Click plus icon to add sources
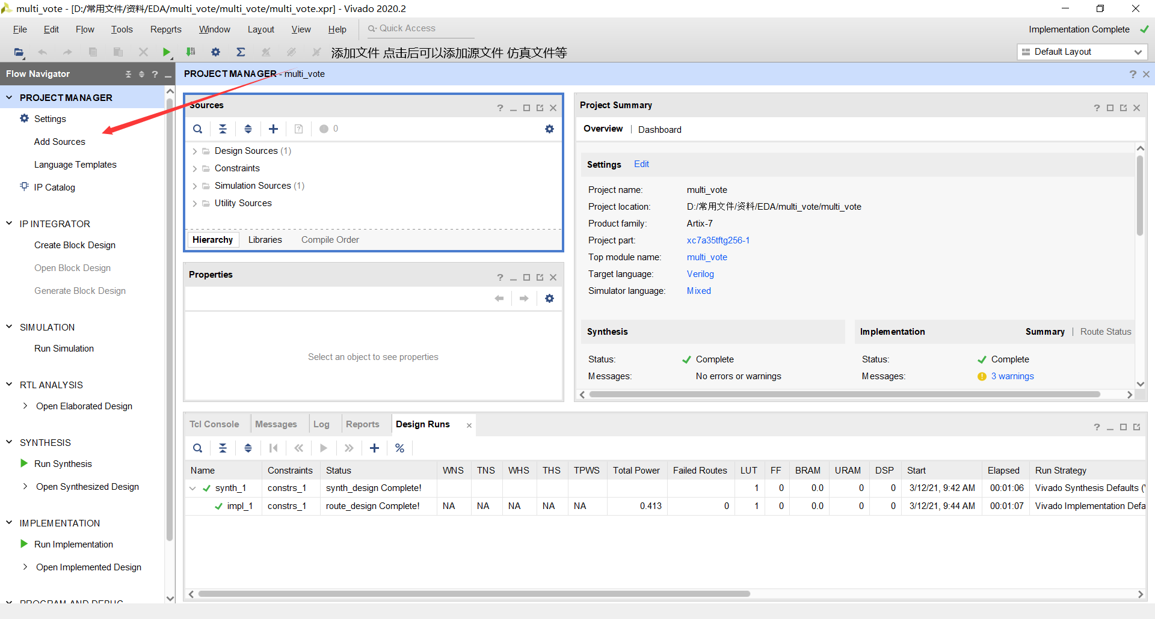This screenshot has height=619, width=1155. 273,129
